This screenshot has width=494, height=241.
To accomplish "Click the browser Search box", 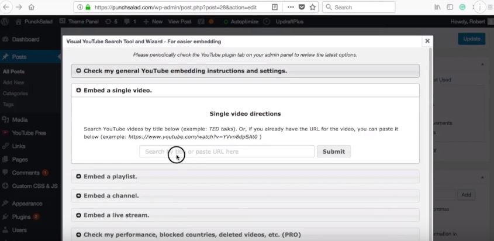I will coord(359,7).
